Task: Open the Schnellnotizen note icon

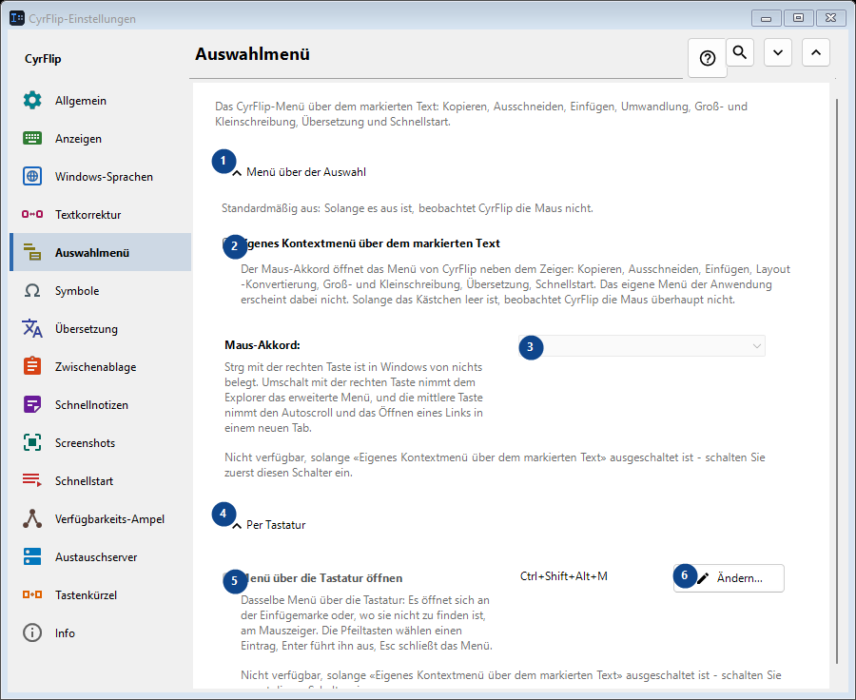Action: point(32,404)
